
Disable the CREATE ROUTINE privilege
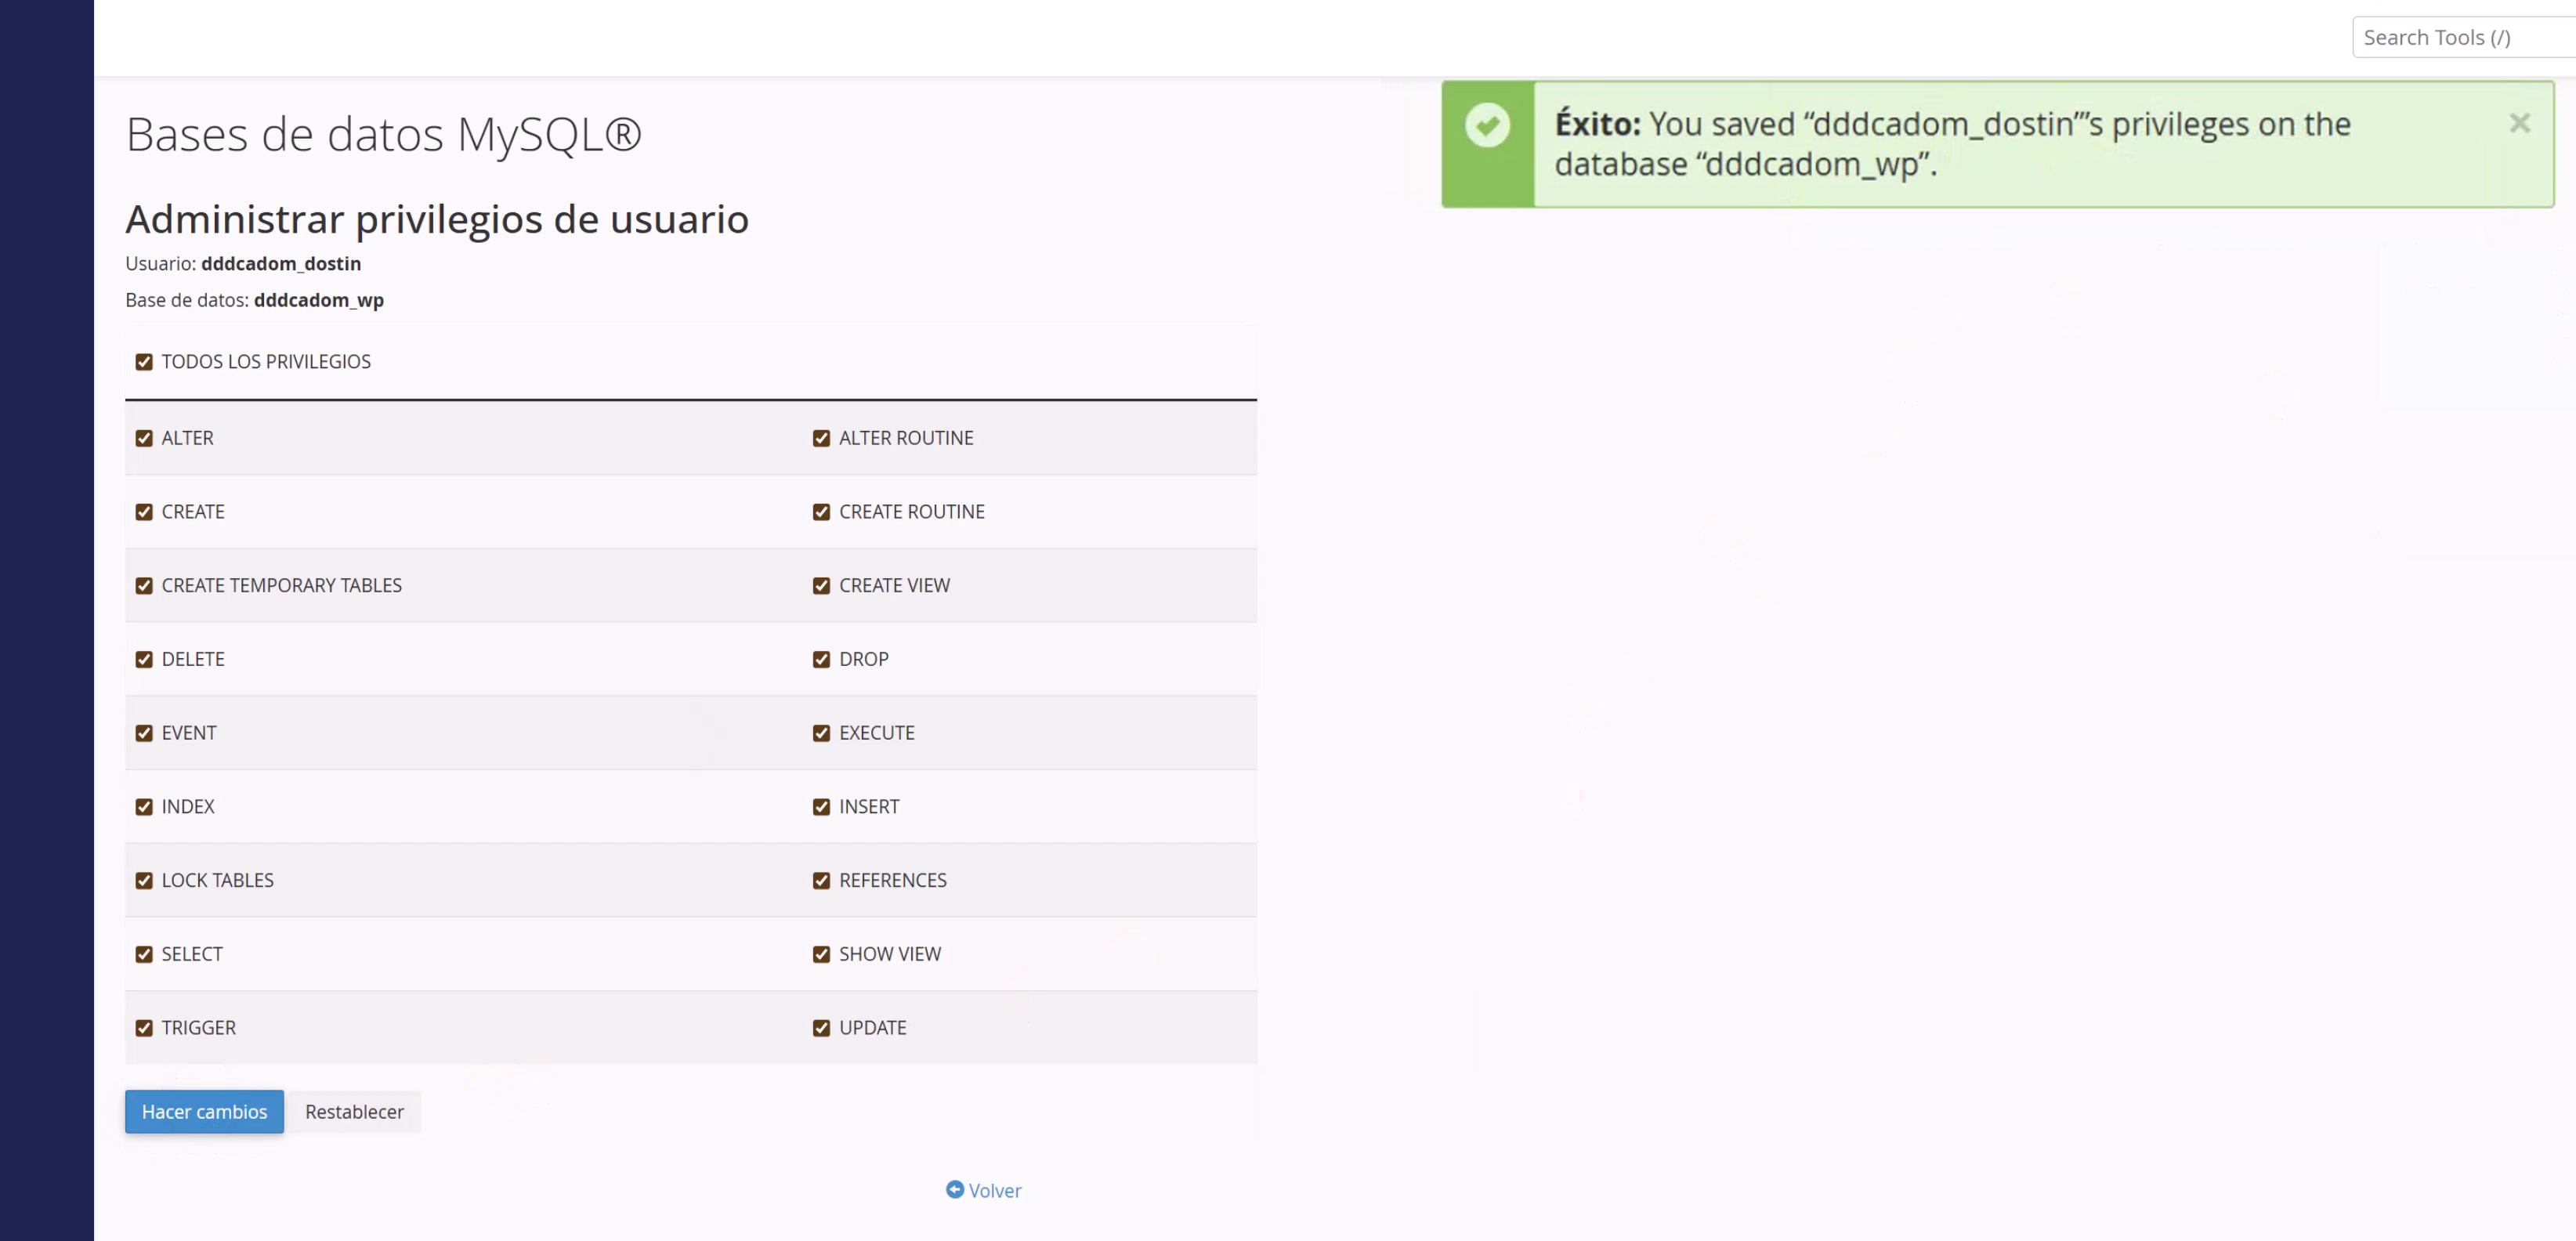coord(821,511)
